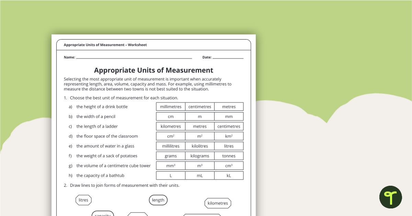Click the 'length' rounded label

(x=158, y=200)
